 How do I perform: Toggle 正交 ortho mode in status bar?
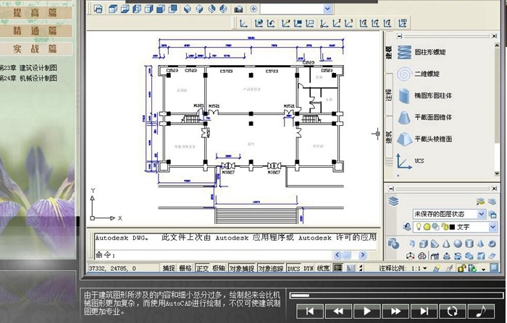[202, 268]
